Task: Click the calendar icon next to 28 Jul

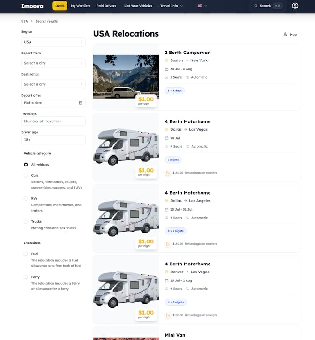Action: (166, 138)
